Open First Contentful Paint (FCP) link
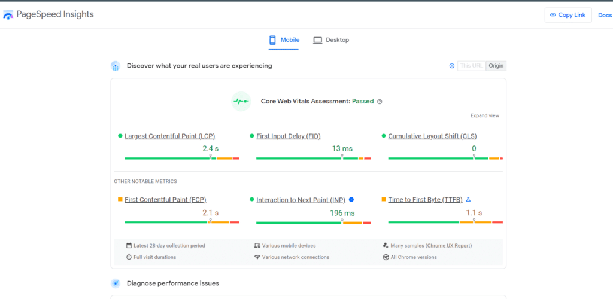The width and height of the screenshot is (613, 299). (x=165, y=200)
